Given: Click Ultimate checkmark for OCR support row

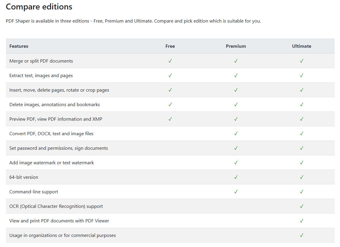Looking at the screenshot, I should (301, 206).
